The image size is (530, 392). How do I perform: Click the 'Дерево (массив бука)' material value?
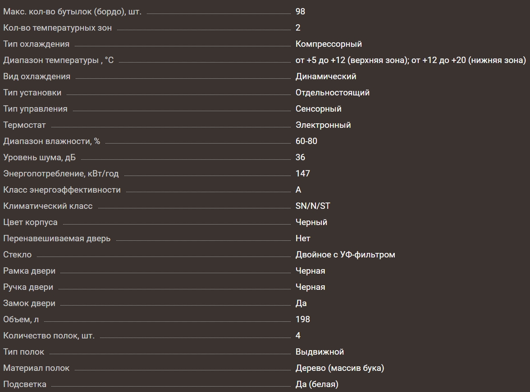[x=339, y=368]
